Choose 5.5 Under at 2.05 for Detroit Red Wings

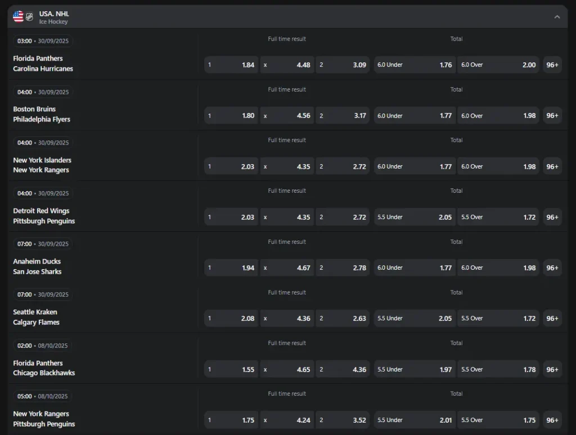click(x=415, y=217)
